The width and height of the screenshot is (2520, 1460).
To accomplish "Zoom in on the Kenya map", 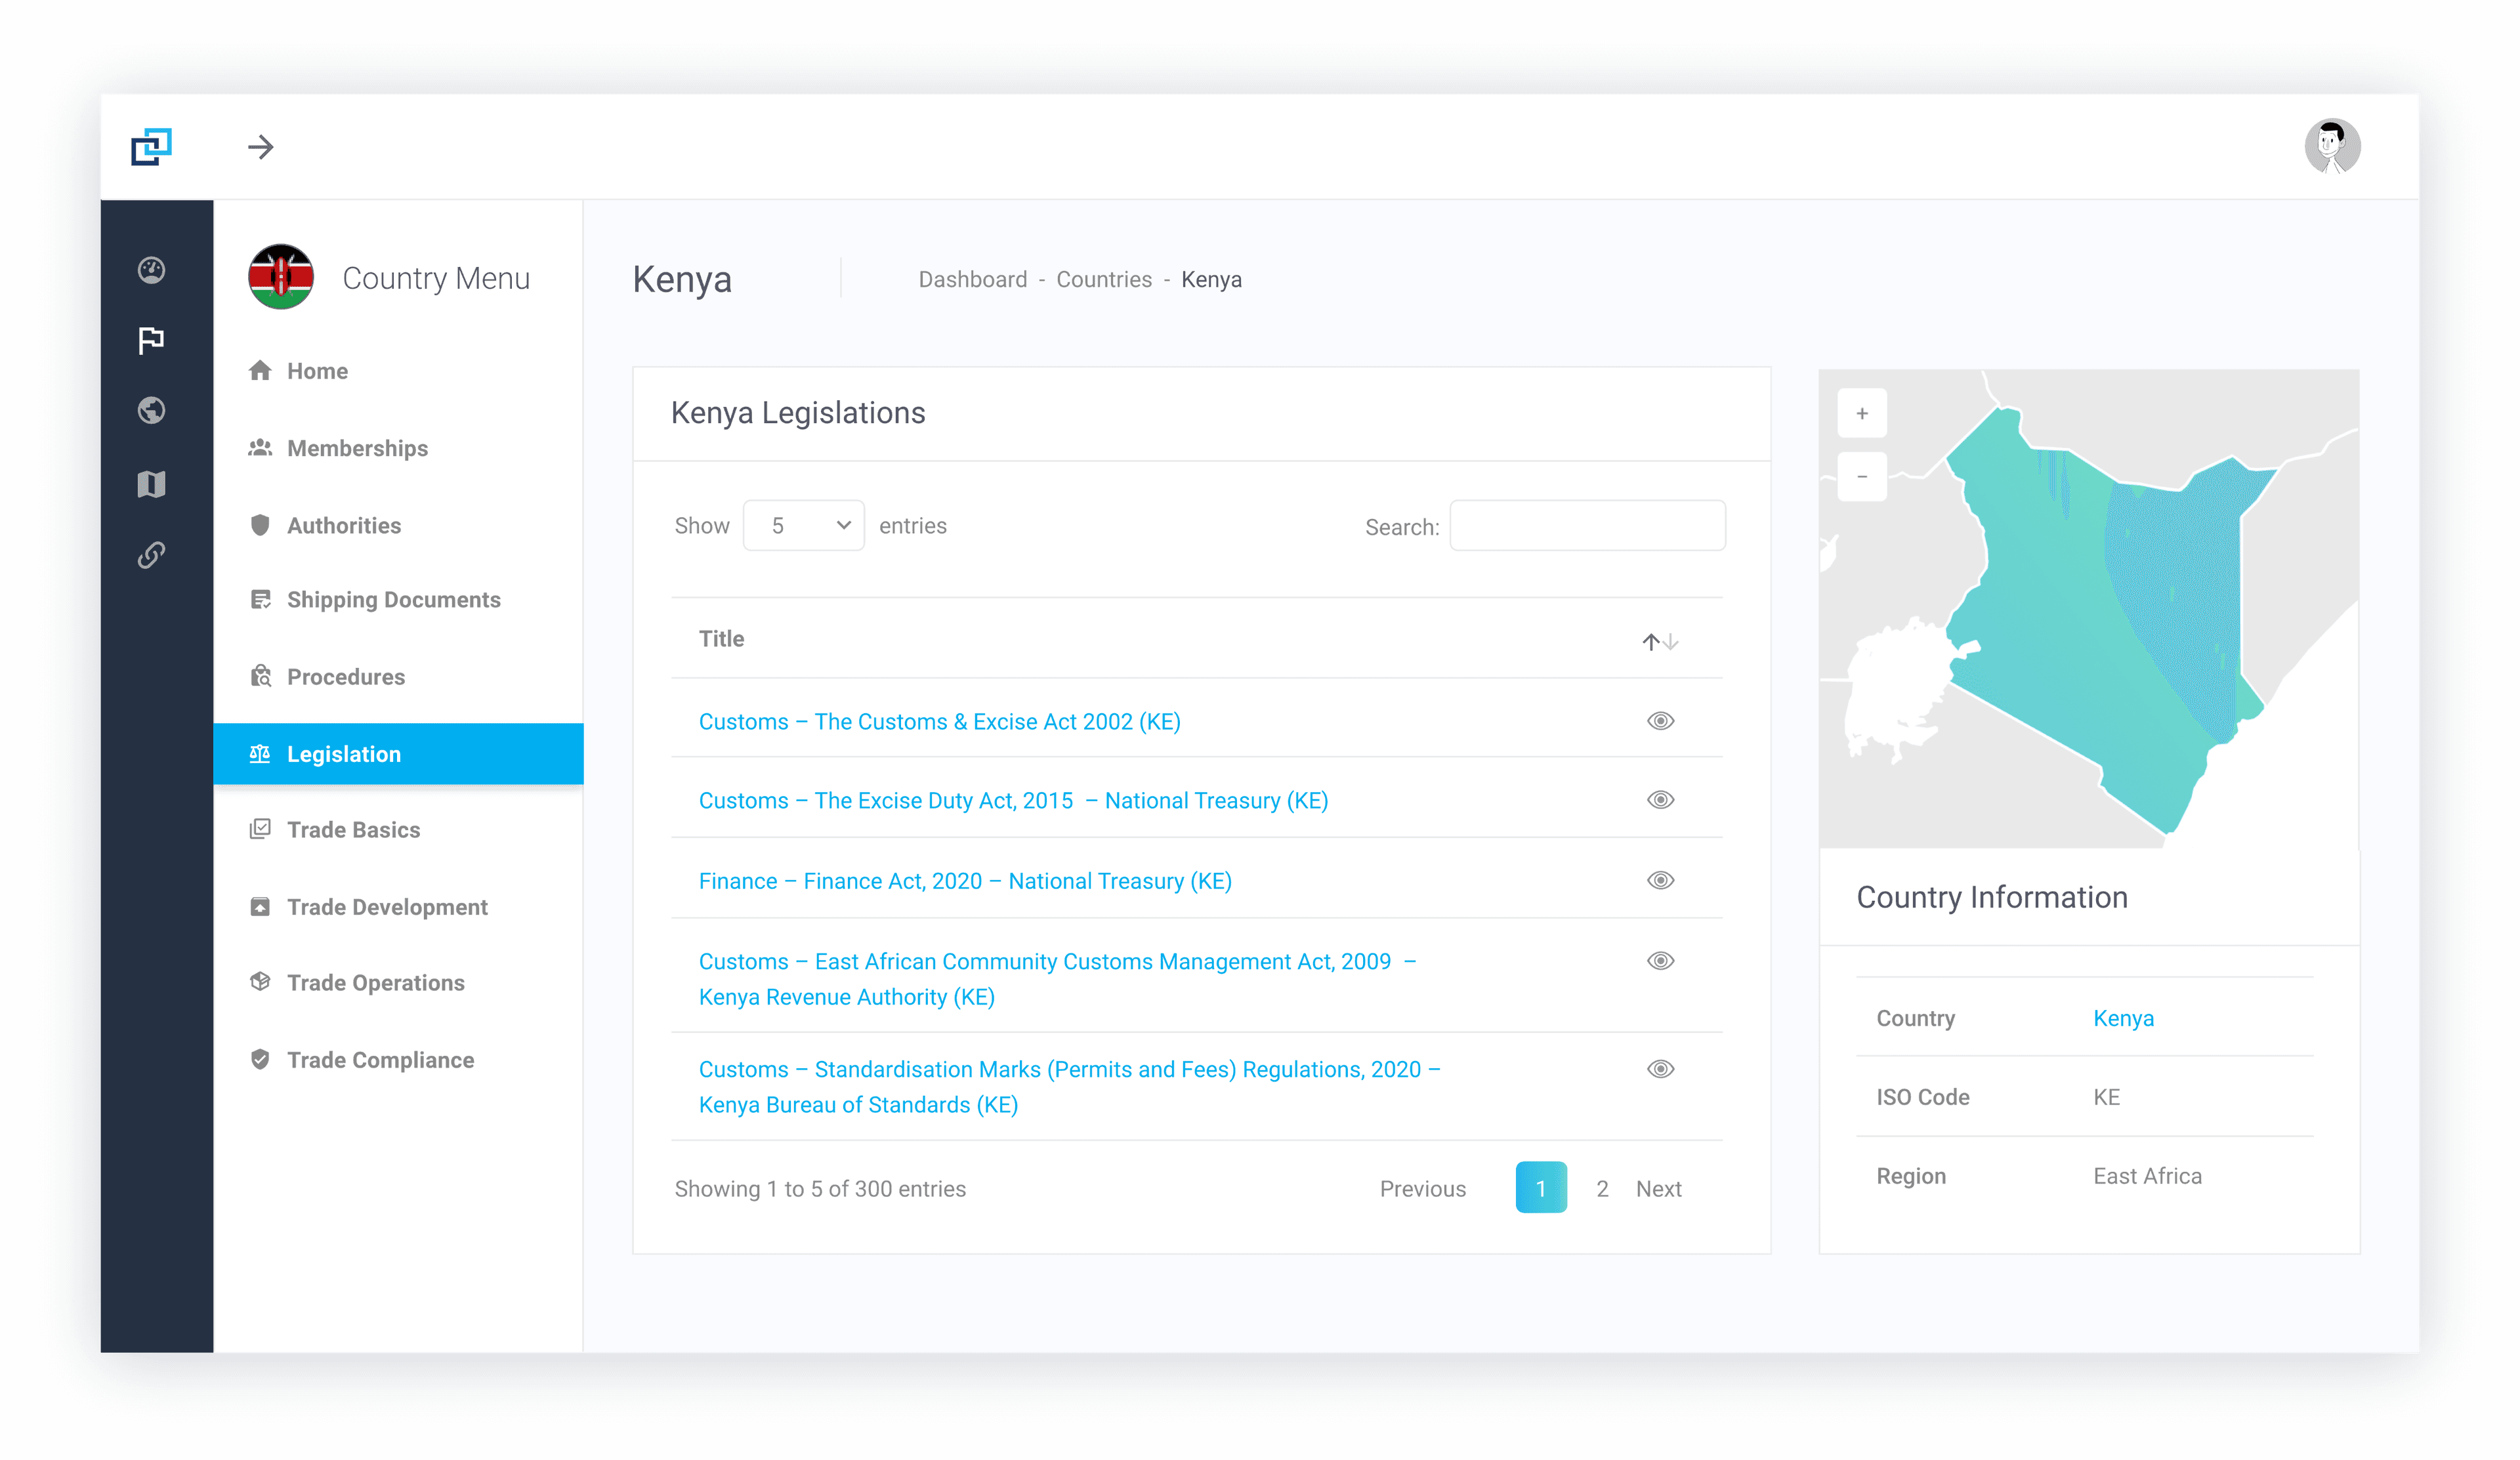I will point(1861,413).
